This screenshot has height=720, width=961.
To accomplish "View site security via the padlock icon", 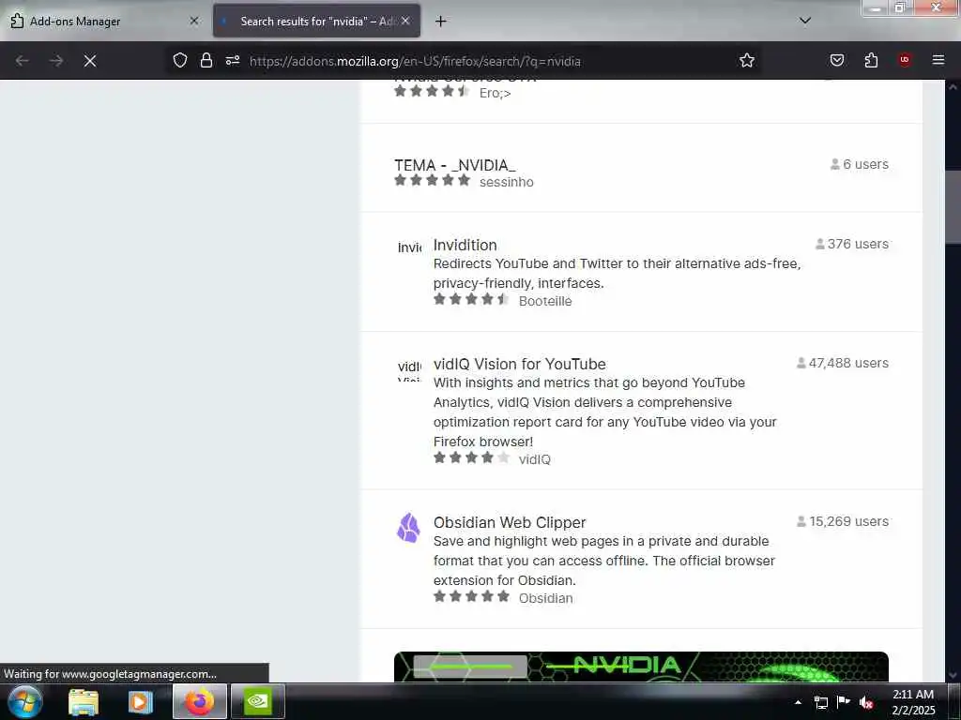I will (x=206, y=60).
